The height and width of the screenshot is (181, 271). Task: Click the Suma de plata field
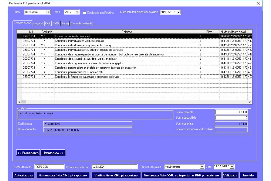(232, 124)
